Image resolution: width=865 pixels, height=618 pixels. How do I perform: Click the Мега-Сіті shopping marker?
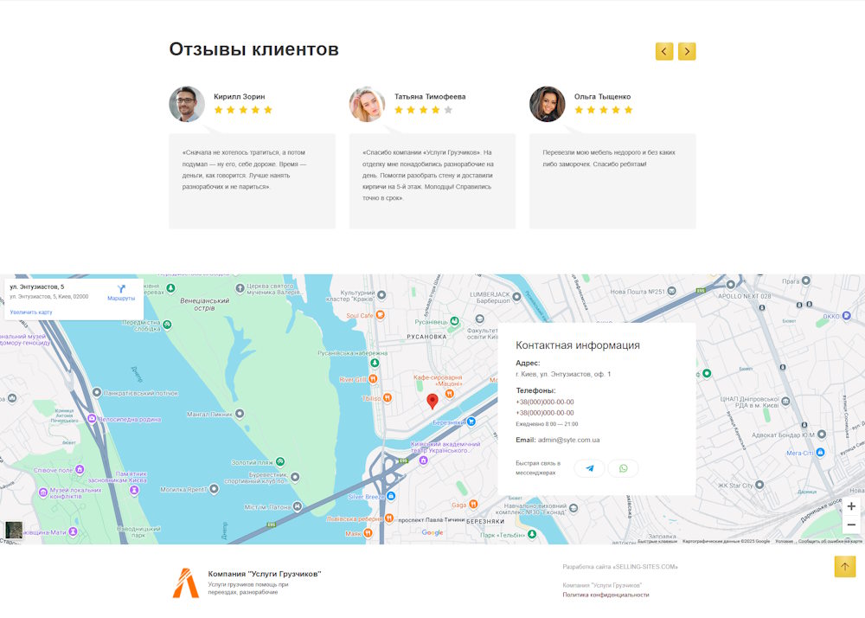coord(820,453)
